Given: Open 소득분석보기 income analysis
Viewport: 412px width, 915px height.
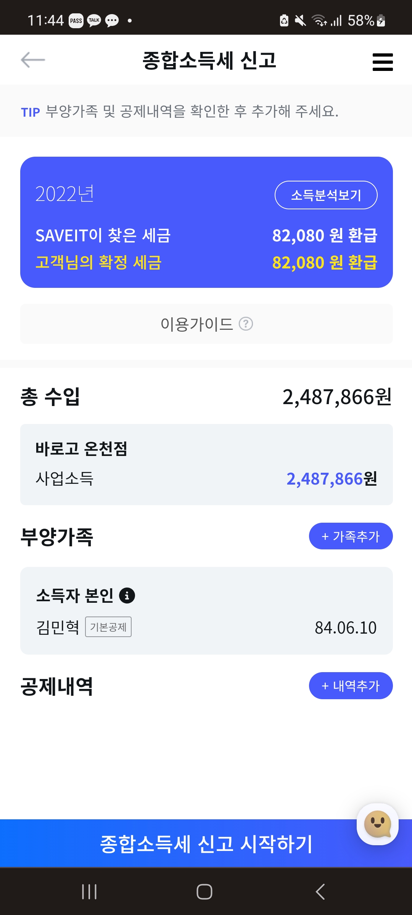Looking at the screenshot, I should 326,195.
